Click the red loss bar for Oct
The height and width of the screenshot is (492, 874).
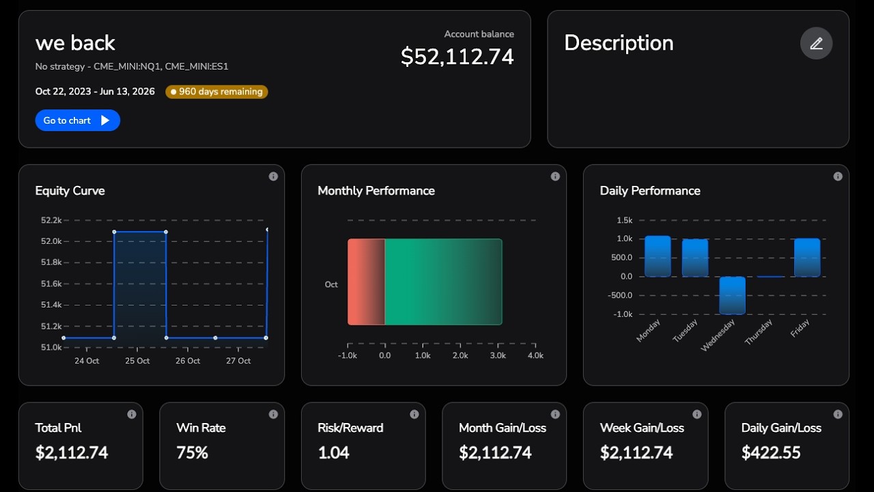(367, 282)
